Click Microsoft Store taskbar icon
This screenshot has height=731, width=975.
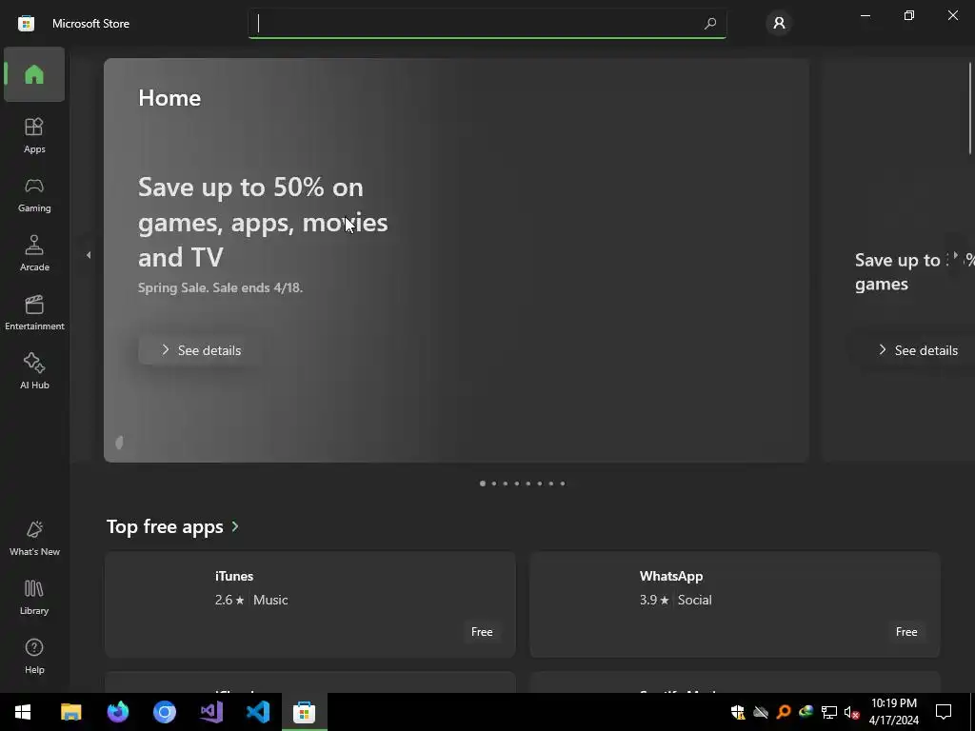click(x=305, y=712)
